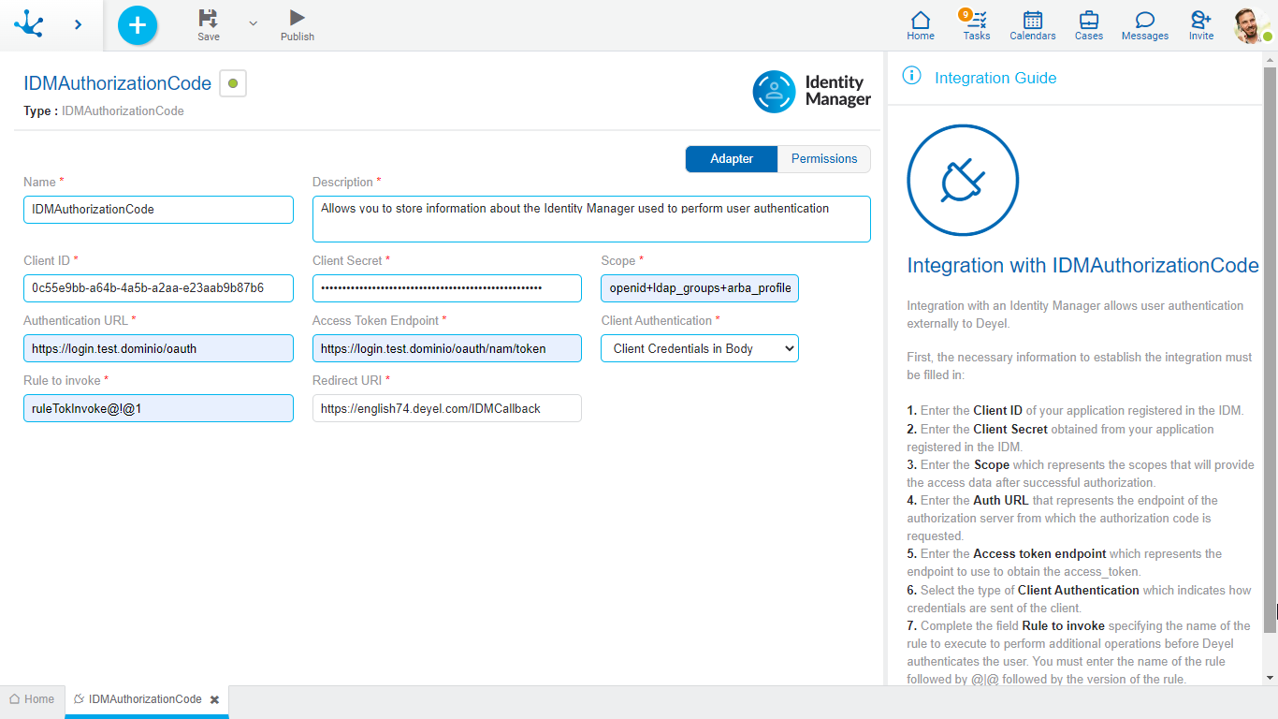Open the Cases briefcase icon
Viewport: 1278px width, 719px height.
1089,25
